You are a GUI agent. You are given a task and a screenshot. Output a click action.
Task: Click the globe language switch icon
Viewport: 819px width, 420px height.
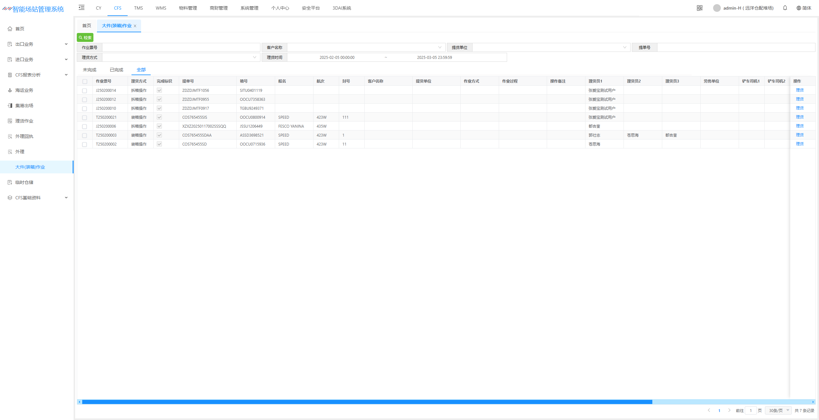(x=799, y=8)
